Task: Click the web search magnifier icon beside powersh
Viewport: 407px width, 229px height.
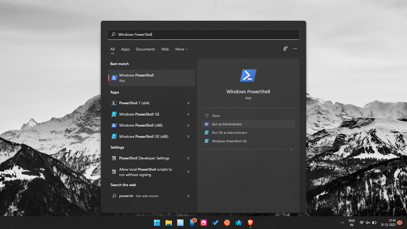Action: click(x=114, y=196)
